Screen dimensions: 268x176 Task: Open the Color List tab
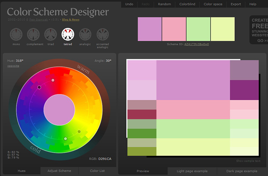pyautogui.click(x=97, y=171)
